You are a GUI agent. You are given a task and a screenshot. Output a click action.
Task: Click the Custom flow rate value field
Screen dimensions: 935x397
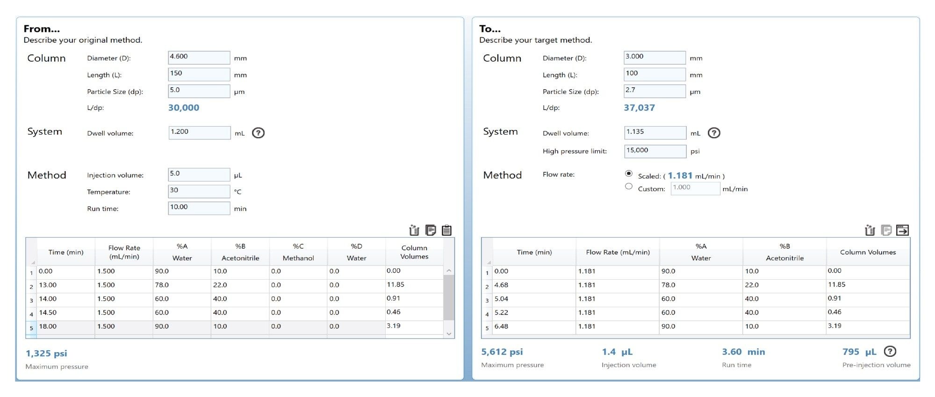(695, 188)
